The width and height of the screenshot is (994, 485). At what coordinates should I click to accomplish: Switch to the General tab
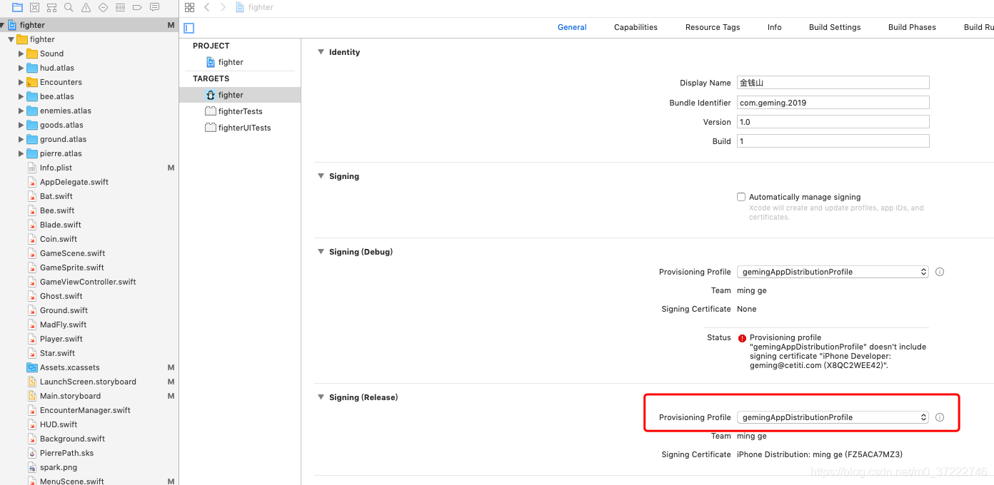pos(572,27)
